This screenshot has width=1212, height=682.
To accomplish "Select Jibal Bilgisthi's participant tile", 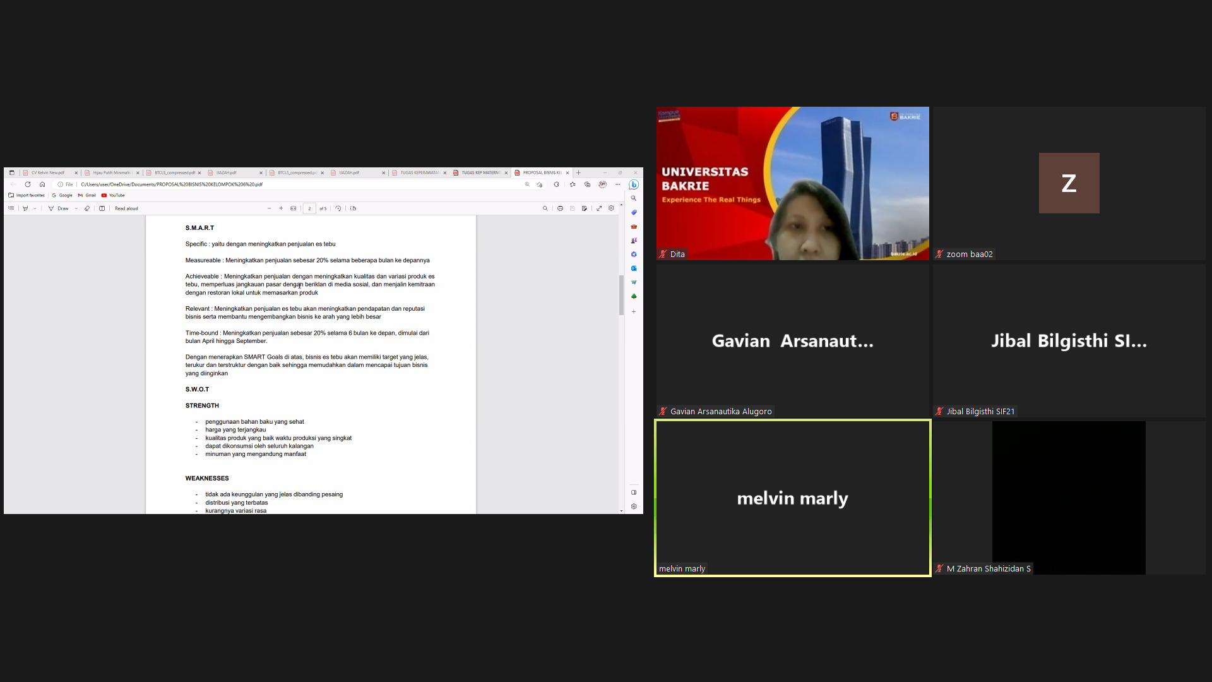I will [1069, 340].
